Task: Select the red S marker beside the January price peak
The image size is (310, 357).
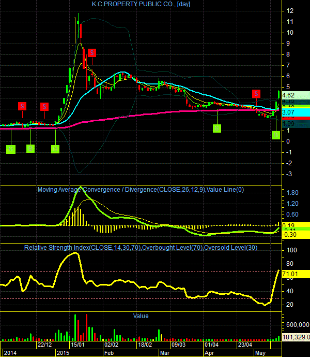Action: 92,53
